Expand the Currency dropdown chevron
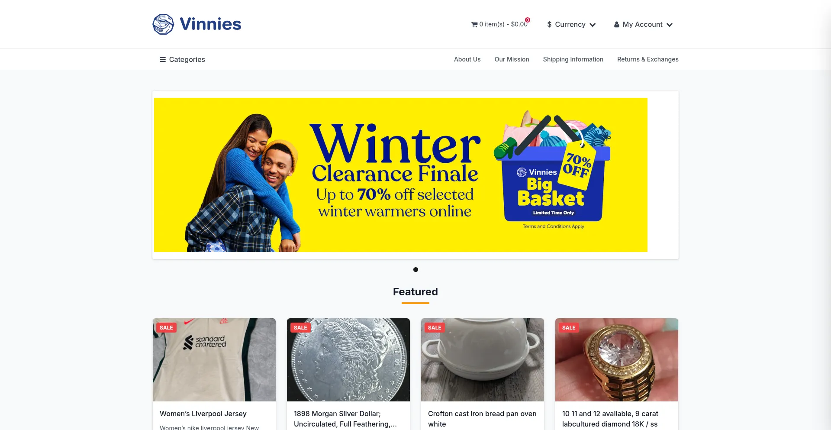 [593, 25]
